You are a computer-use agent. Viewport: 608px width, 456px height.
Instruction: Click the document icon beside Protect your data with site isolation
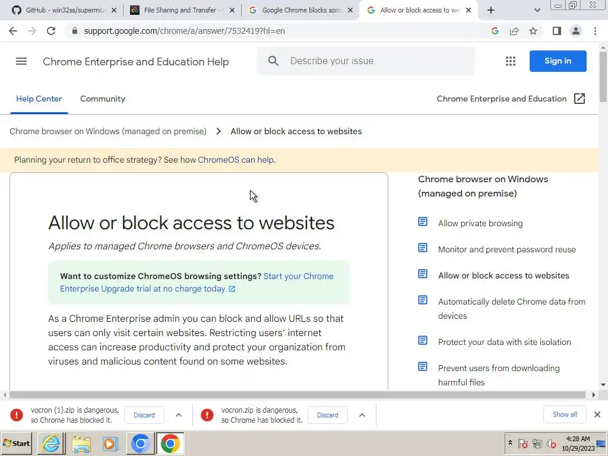coord(423,340)
